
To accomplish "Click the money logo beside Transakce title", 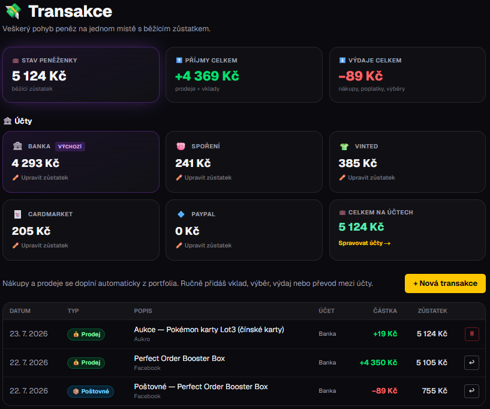I will [13, 11].
